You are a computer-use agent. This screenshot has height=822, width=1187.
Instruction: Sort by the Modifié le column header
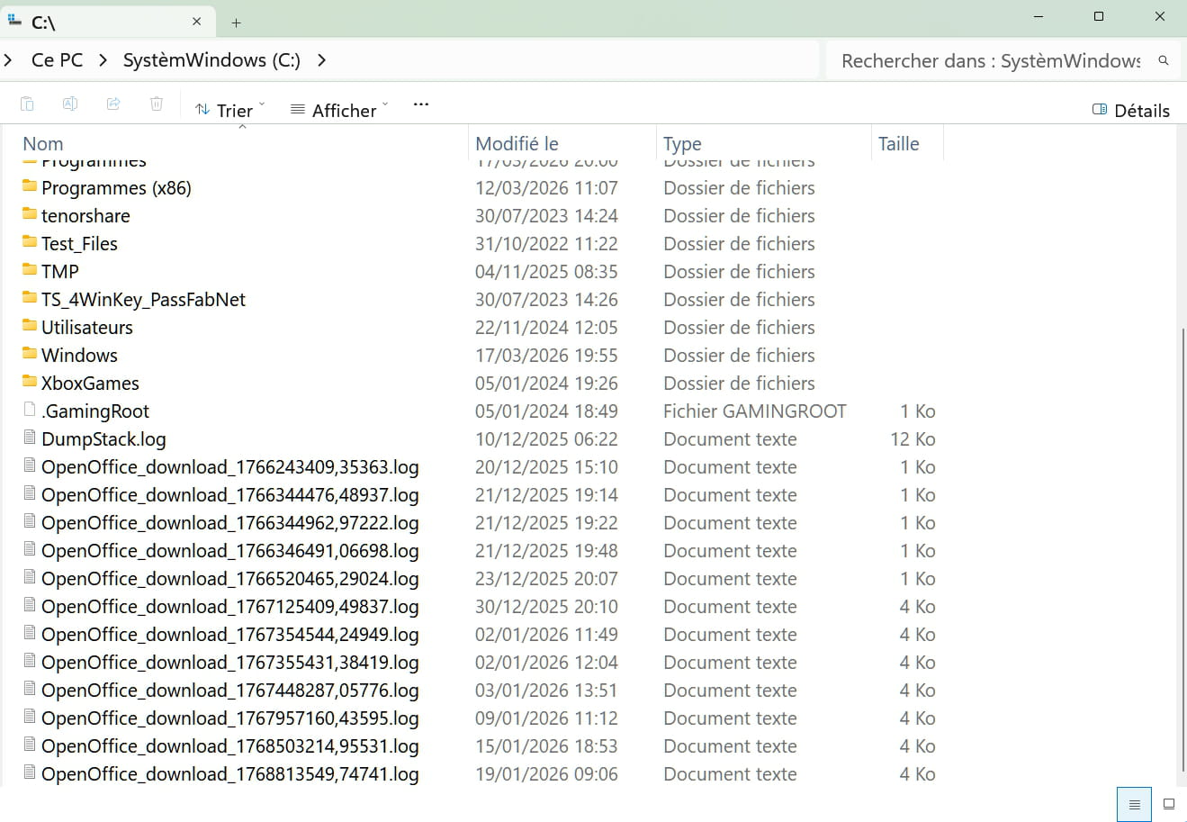click(x=517, y=144)
